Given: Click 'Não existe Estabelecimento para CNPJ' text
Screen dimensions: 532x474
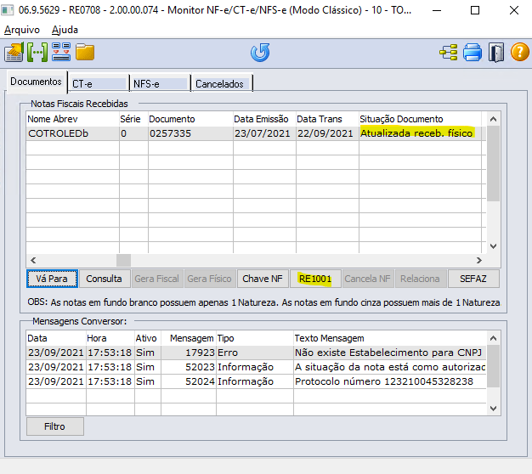Looking at the screenshot, I should [388, 353].
